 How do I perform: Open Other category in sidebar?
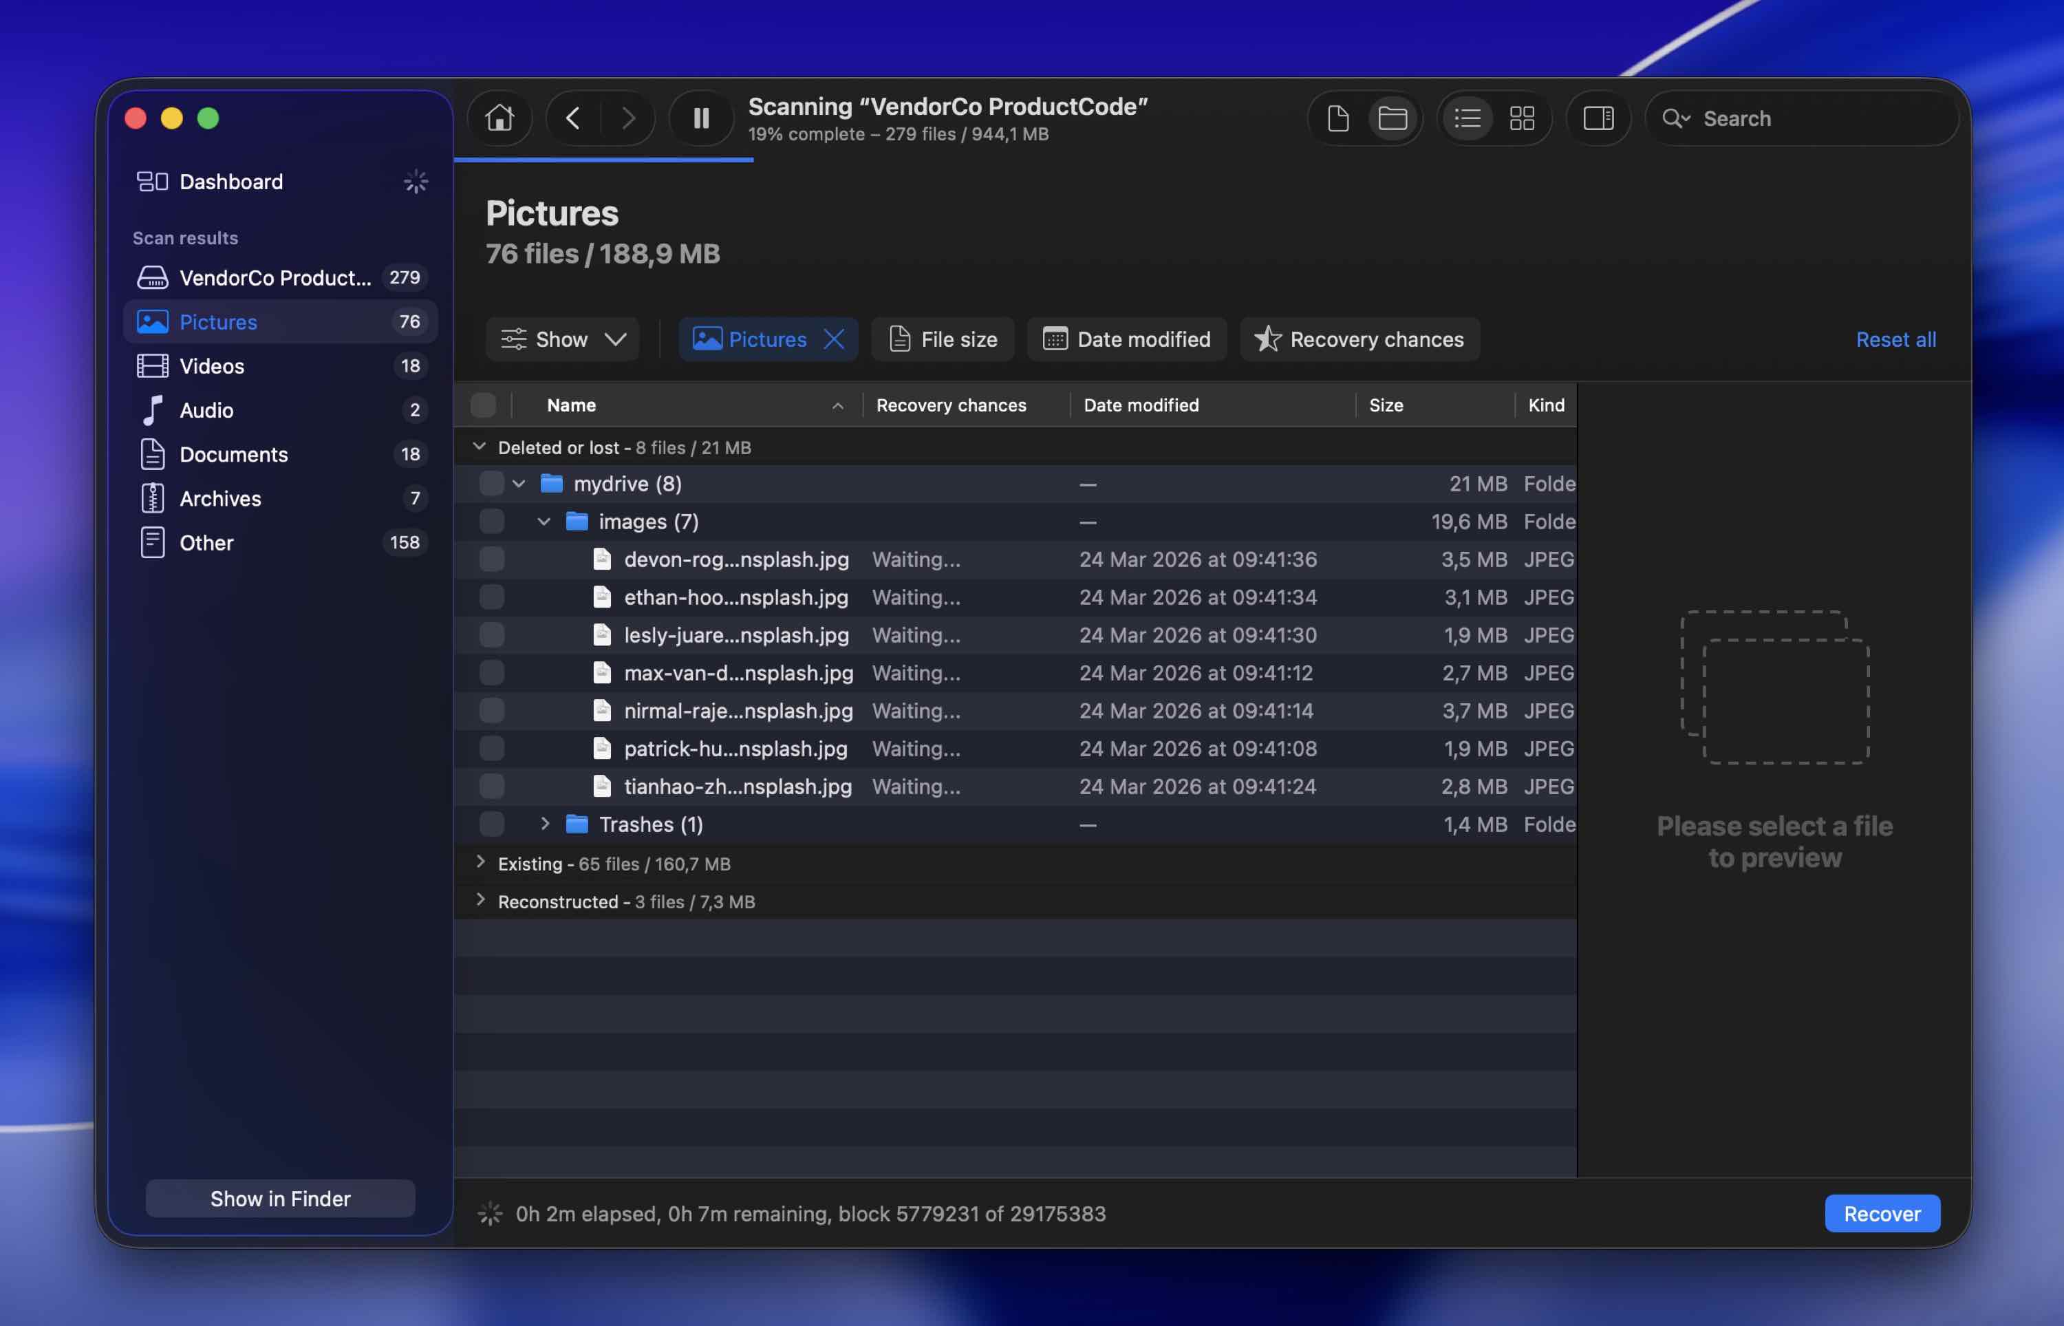(x=281, y=542)
